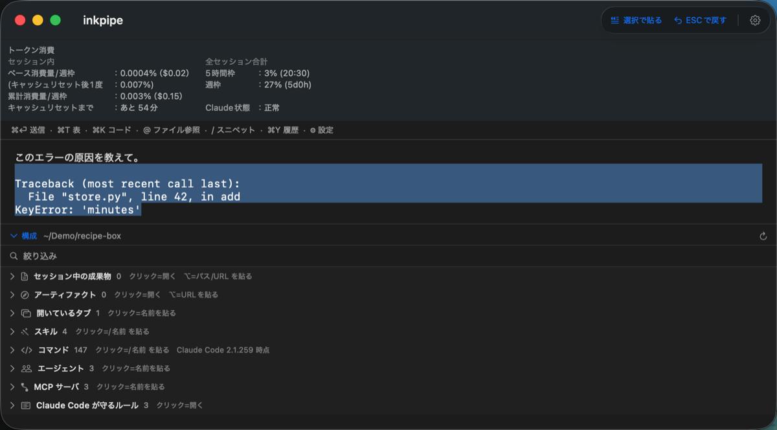
Task: Click the トークン消費 heading
Action: click(31, 50)
